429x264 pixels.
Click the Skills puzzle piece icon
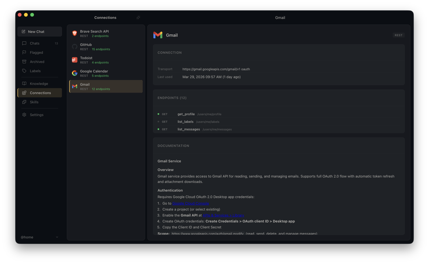pos(24,102)
